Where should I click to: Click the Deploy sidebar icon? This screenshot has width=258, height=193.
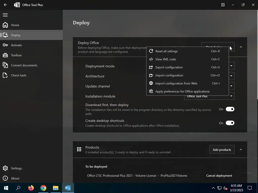tap(5, 35)
